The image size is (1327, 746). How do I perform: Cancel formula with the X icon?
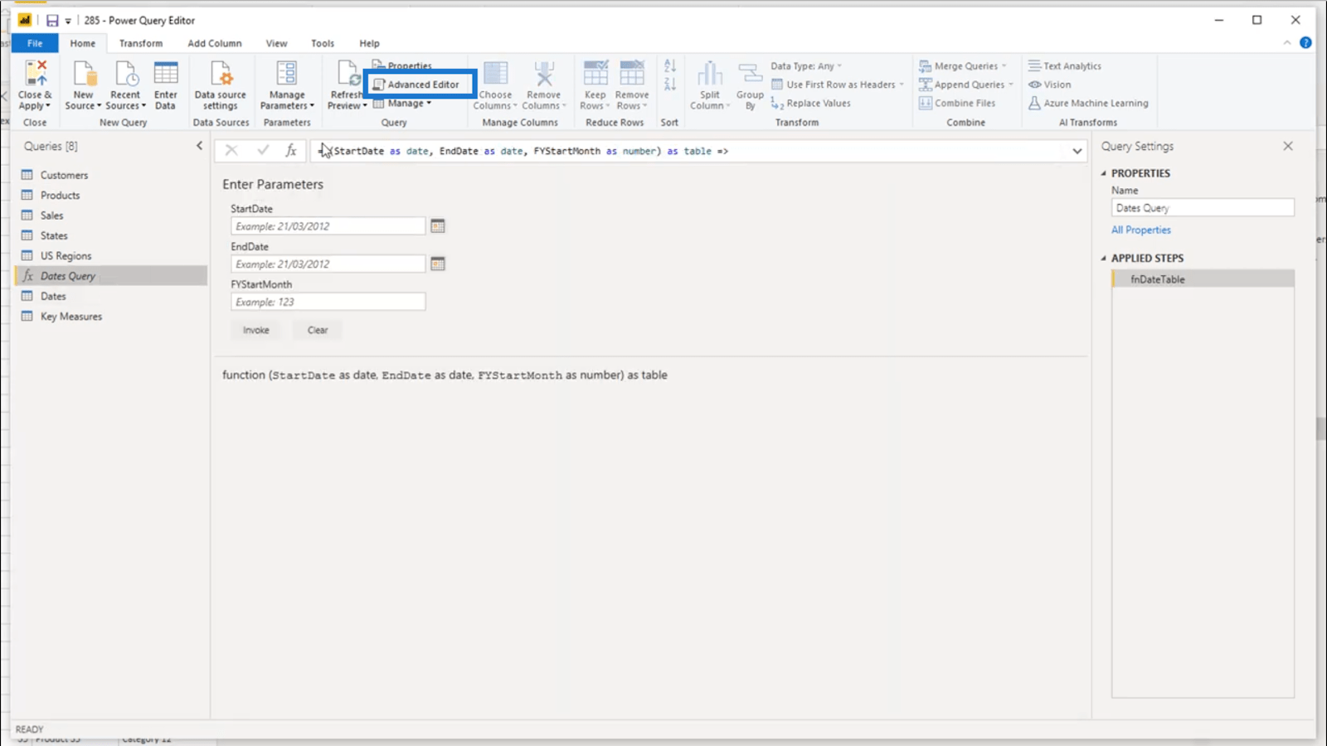(231, 151)
